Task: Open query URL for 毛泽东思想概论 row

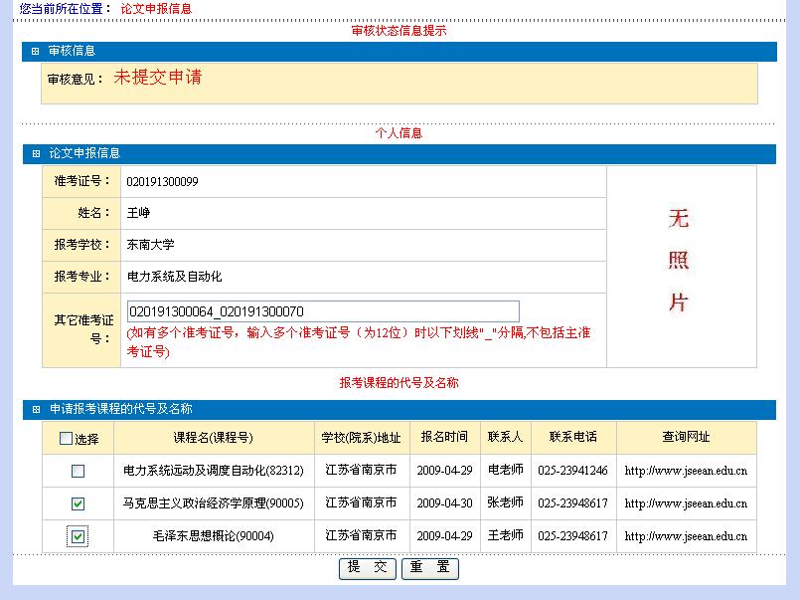Action: (686, 536)
